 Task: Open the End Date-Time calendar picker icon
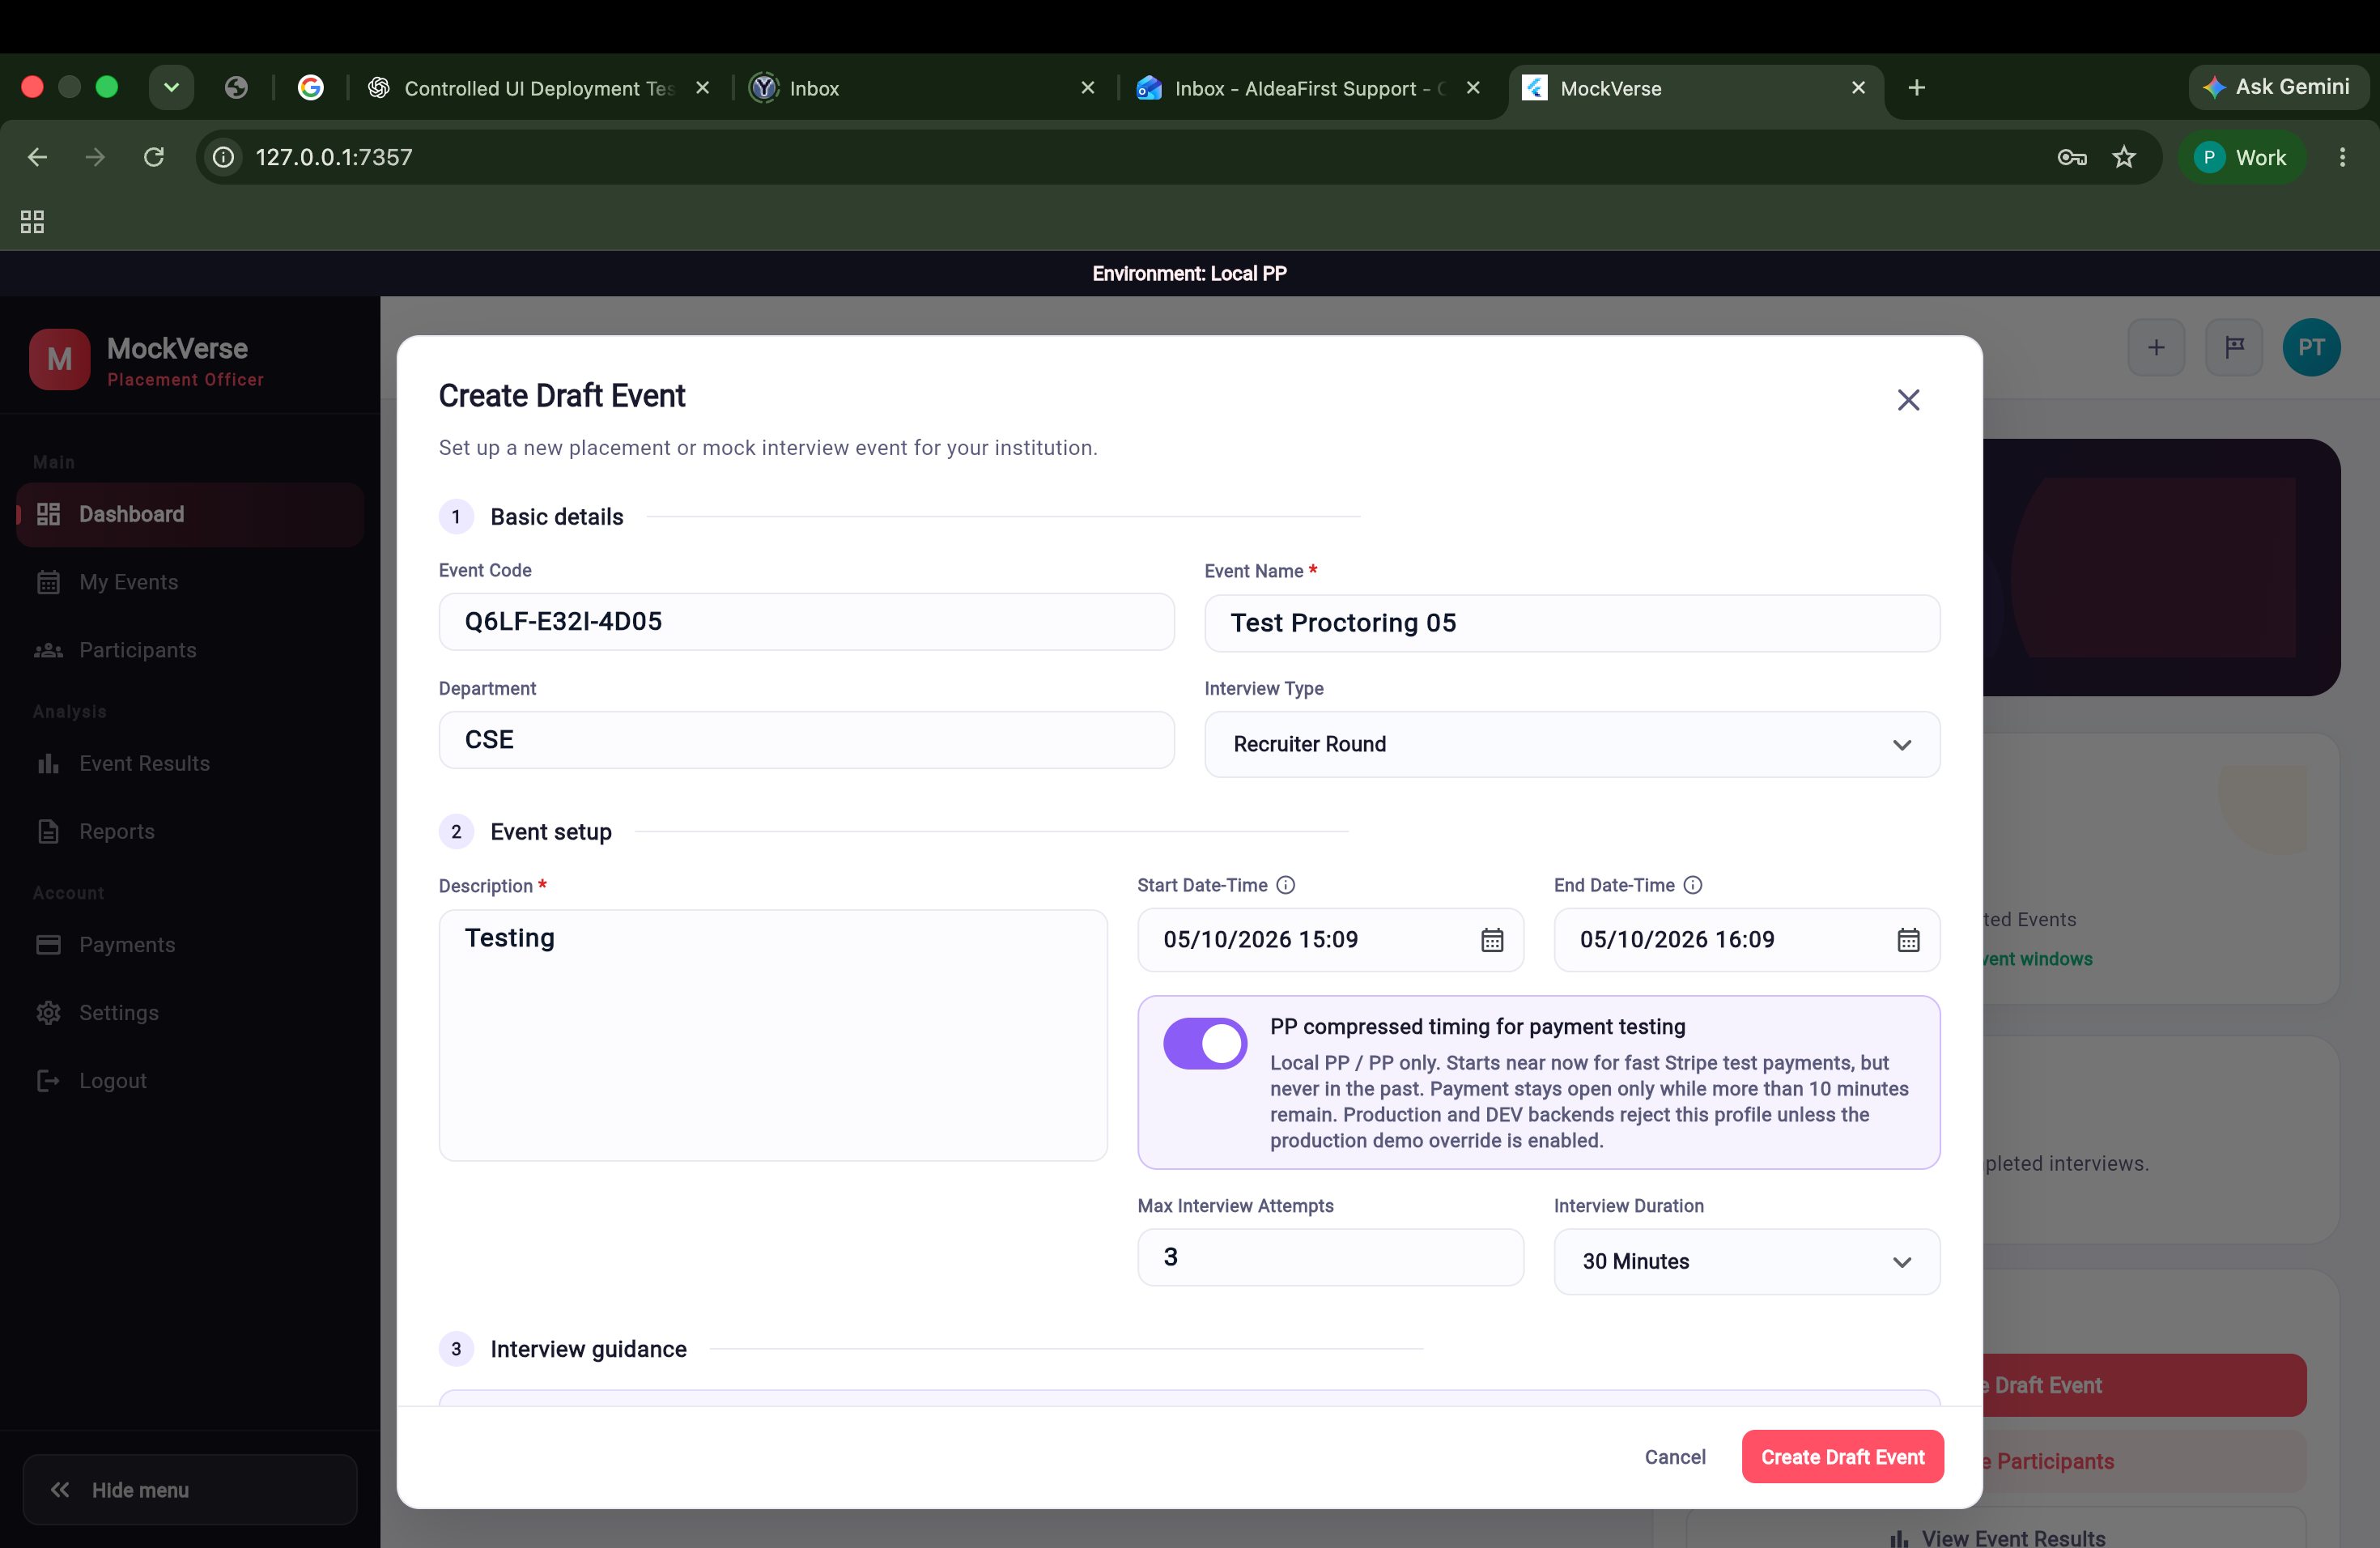pyautogui.click(x=1908, y=940)
